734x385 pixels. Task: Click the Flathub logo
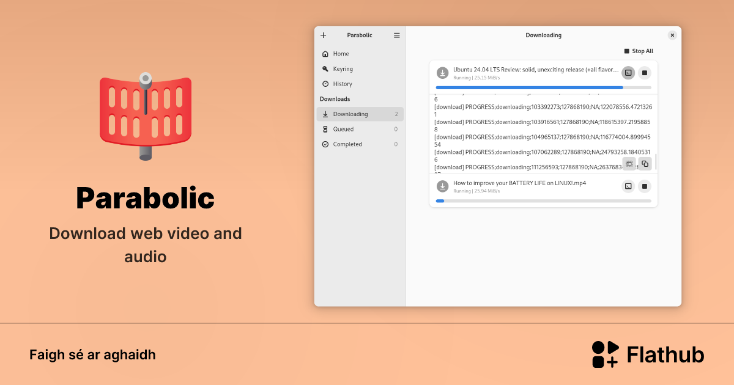click(606, 354)
